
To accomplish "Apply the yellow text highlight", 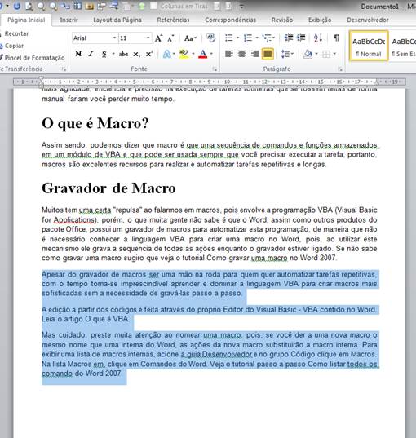I will 184,54.
